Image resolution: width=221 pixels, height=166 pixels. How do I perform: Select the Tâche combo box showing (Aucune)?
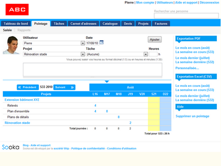[x=117, y=54]
